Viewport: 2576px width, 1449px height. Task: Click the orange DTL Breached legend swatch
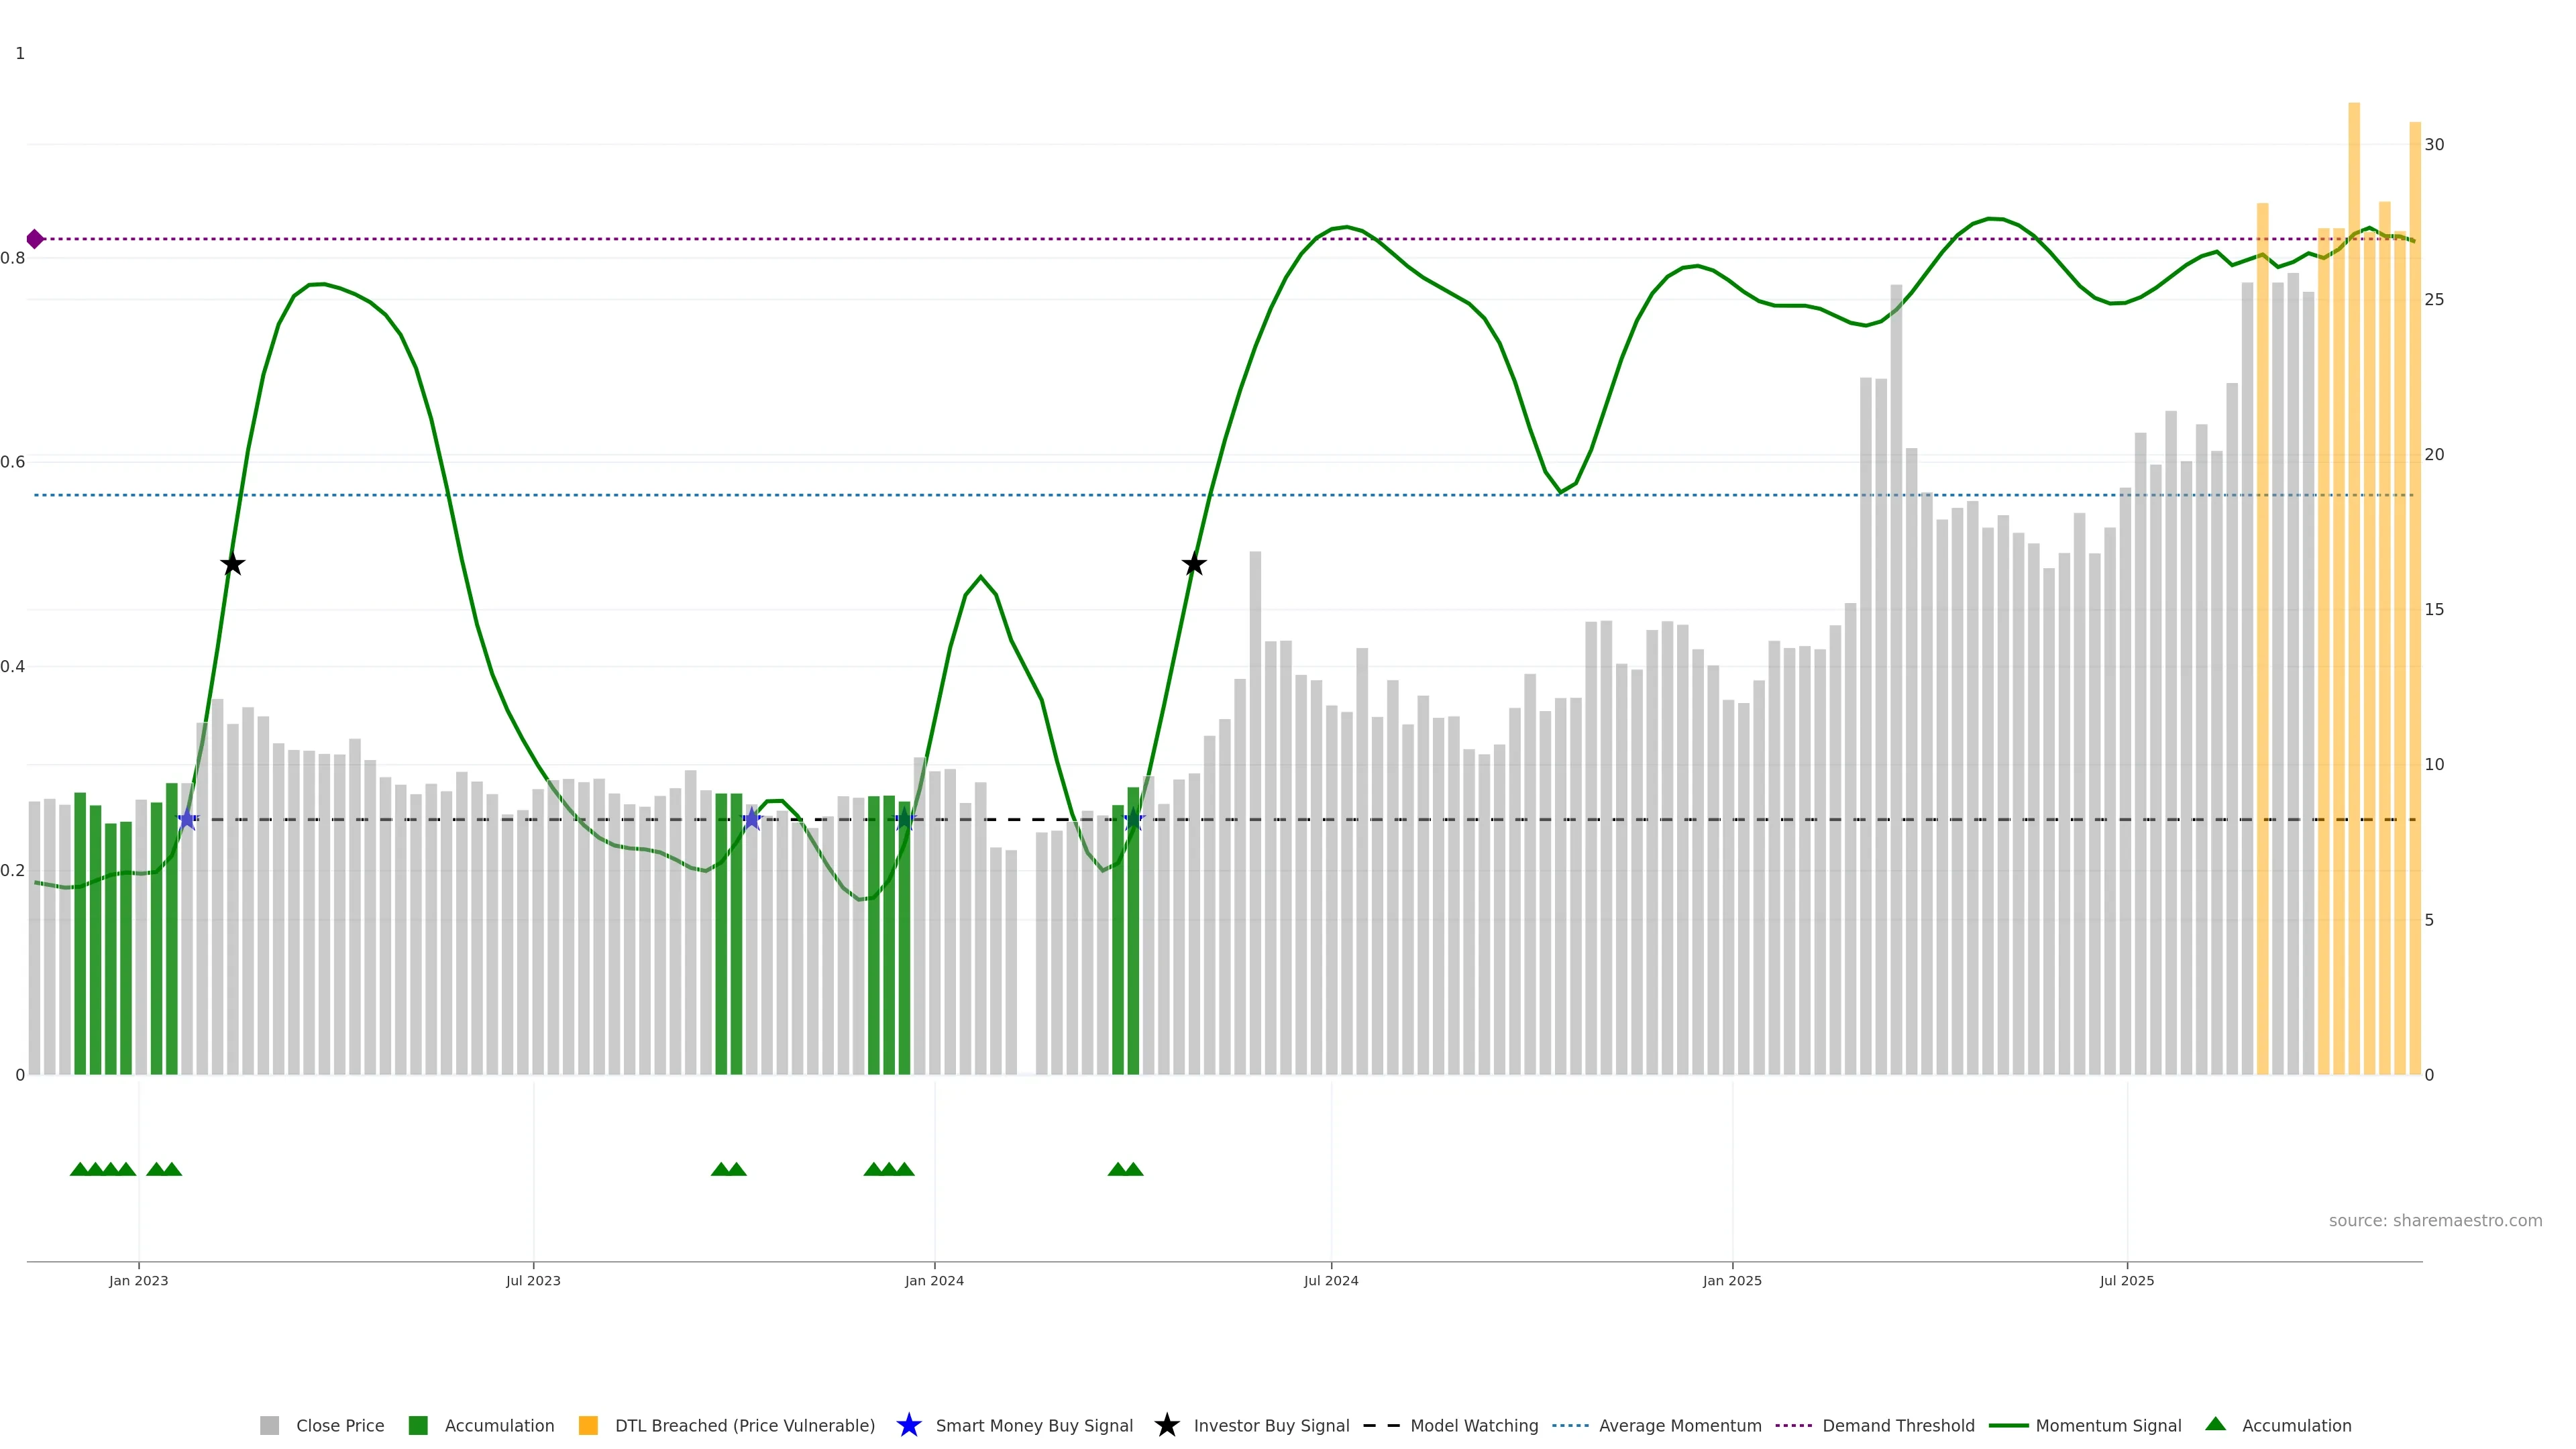click(x=588, y=1425)
